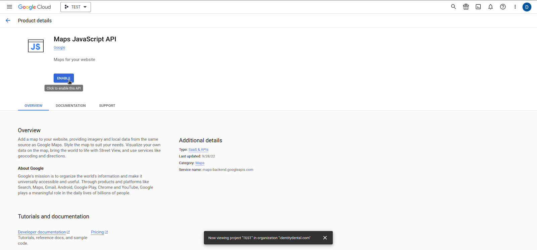Viewport: 537px width, 250px height.
Task: Click the maps-backend.googleapis.com service name
Action: (x=228, y=170)
